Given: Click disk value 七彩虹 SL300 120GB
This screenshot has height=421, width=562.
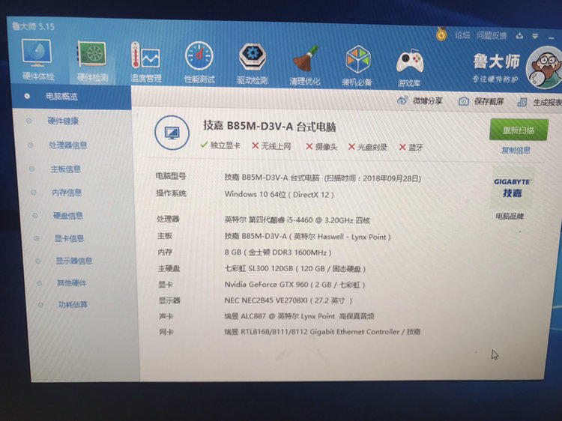Looking at the screenshot, I should tap(295, 268).
